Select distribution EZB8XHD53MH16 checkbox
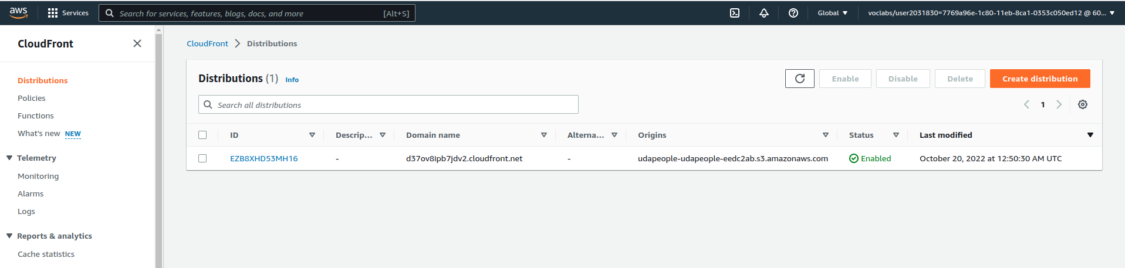 202,158
